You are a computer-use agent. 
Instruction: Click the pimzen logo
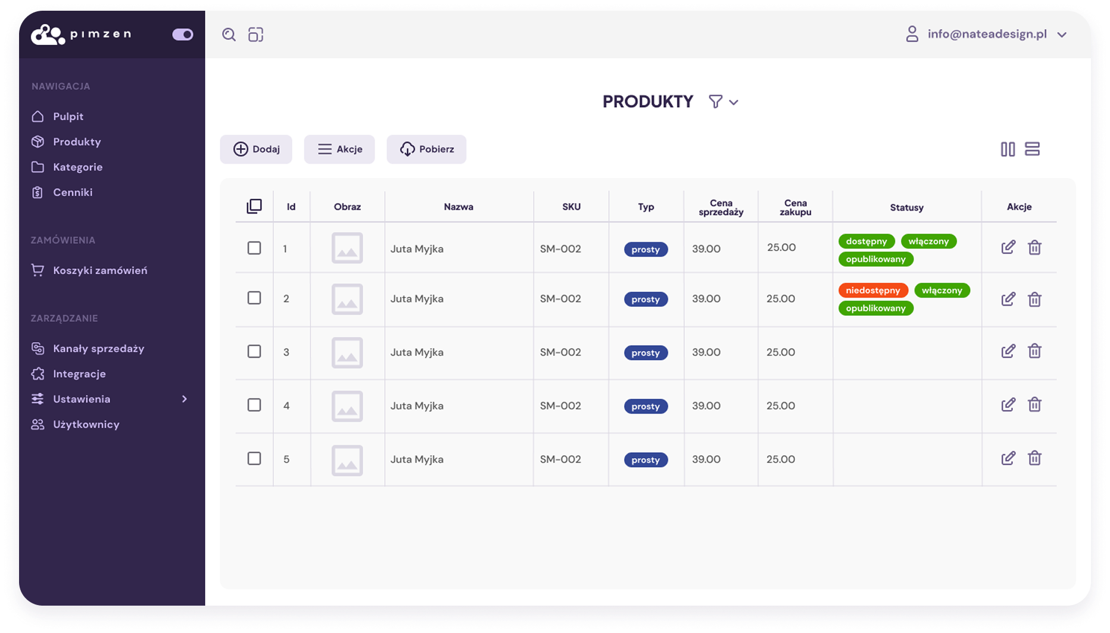[81, 35]
